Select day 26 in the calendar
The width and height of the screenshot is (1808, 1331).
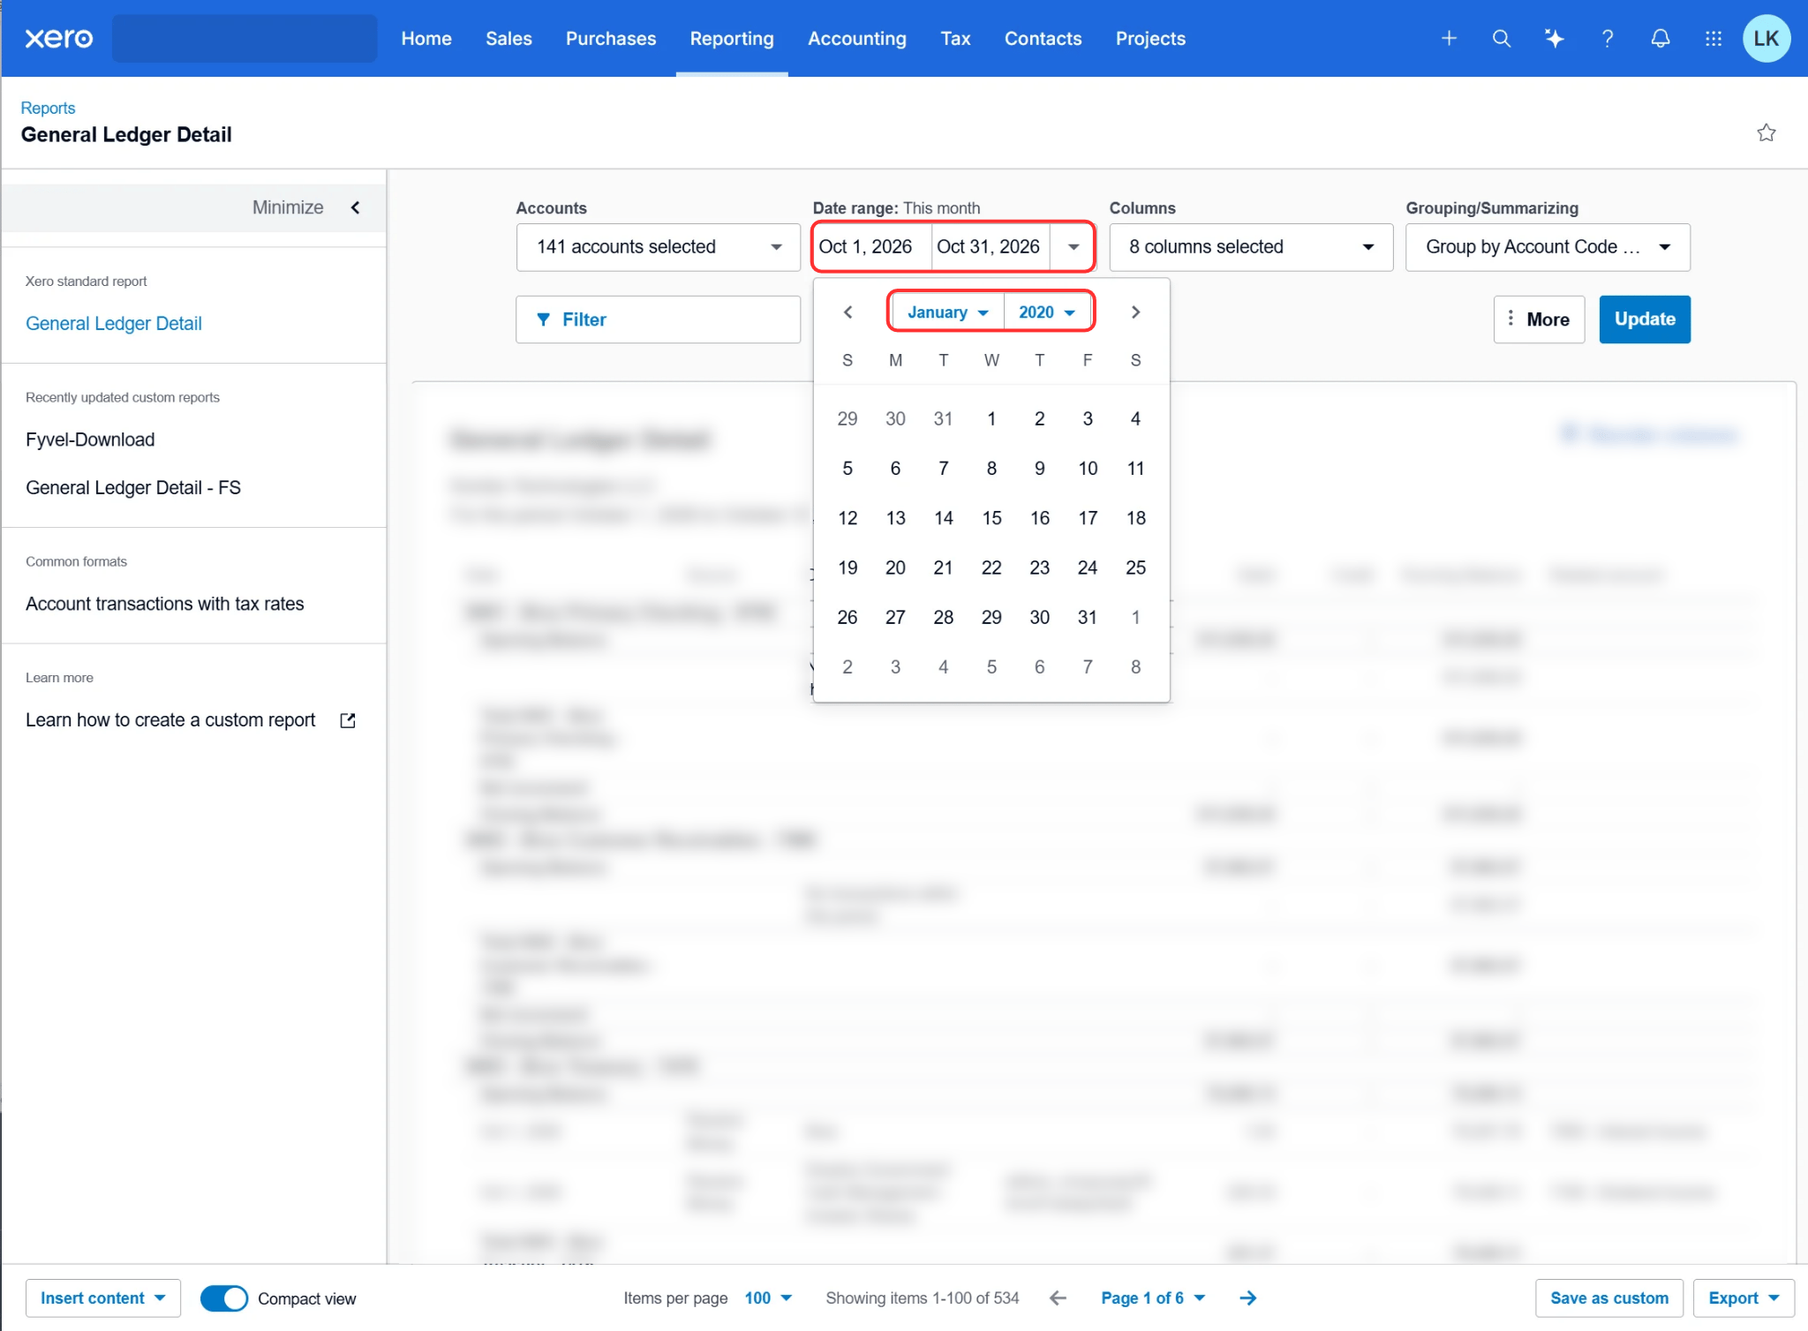[x=847, y=617]
